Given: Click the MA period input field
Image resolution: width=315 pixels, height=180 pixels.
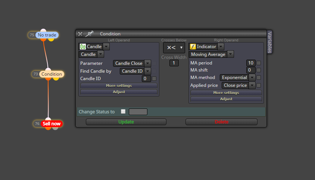Looking at the screenshot, I should coord(251,63).
